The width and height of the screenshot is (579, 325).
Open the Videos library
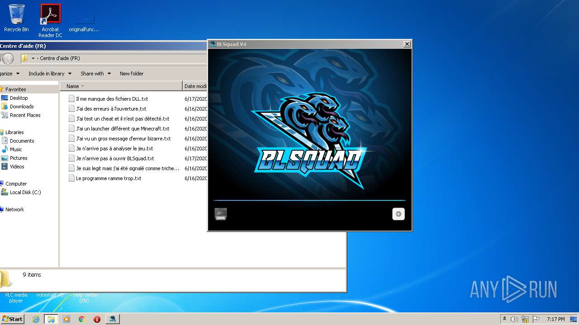(17, 167)
